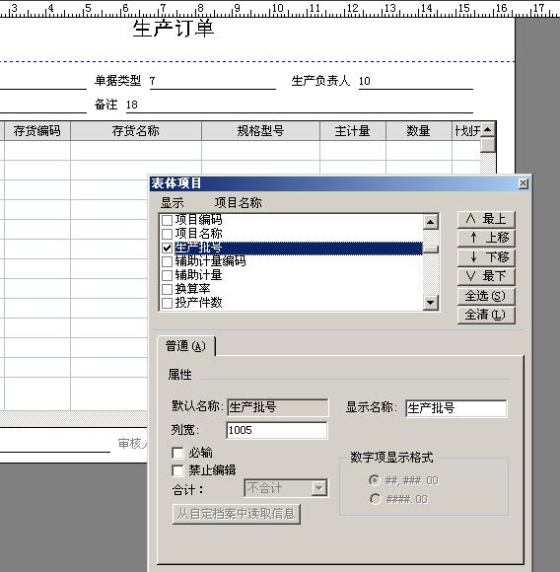This screenshot has width=560, height=572.
Task: Move item to top with 最上 button
Action: point(486,219)
